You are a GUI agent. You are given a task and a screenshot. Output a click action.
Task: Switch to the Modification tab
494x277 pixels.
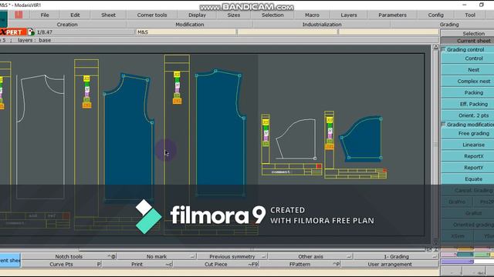190,24
